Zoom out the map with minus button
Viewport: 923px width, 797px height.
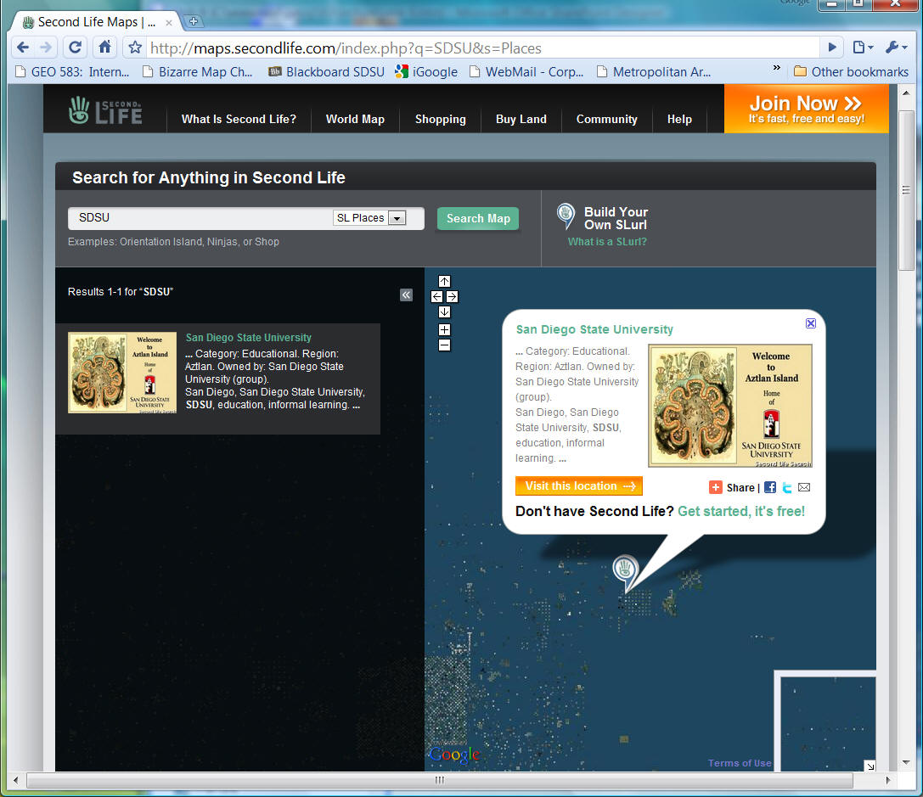444,345
